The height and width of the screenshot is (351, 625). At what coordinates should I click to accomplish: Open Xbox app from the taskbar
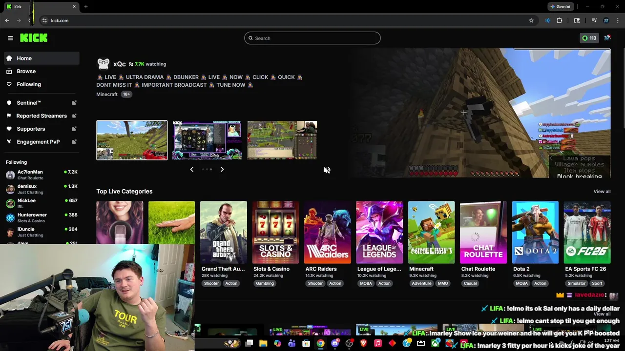pos(435,344)
